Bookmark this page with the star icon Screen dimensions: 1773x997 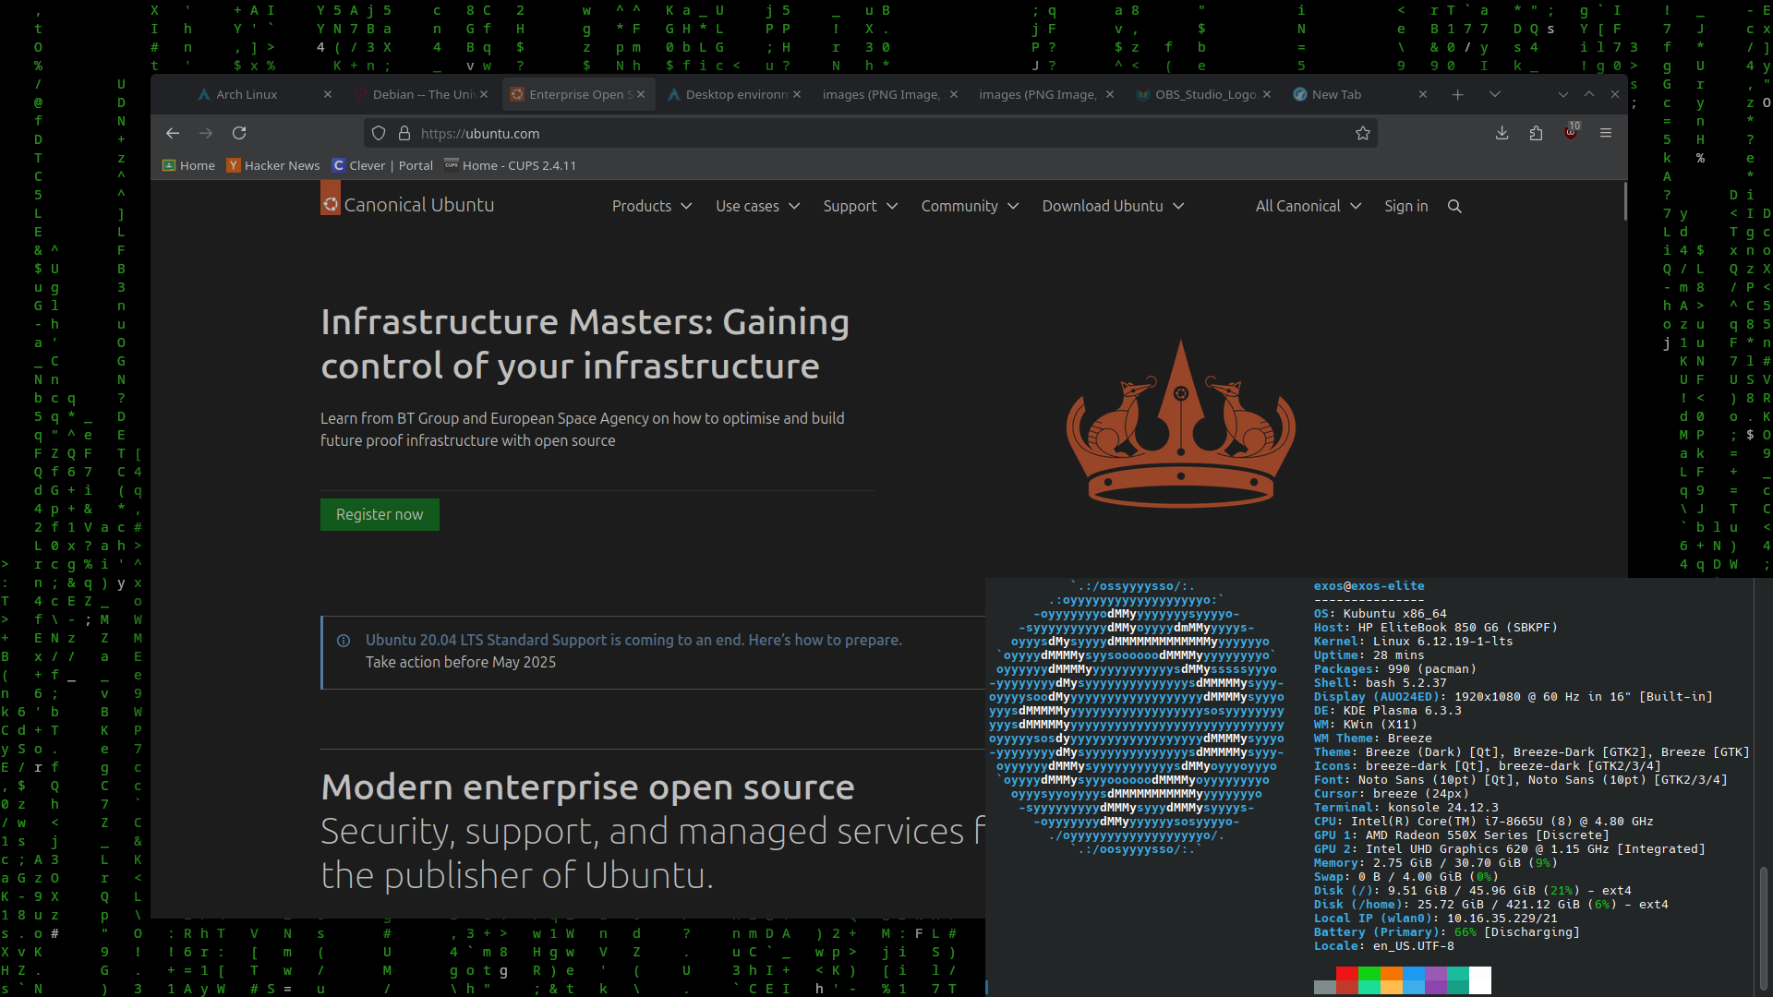[1362, 133]
